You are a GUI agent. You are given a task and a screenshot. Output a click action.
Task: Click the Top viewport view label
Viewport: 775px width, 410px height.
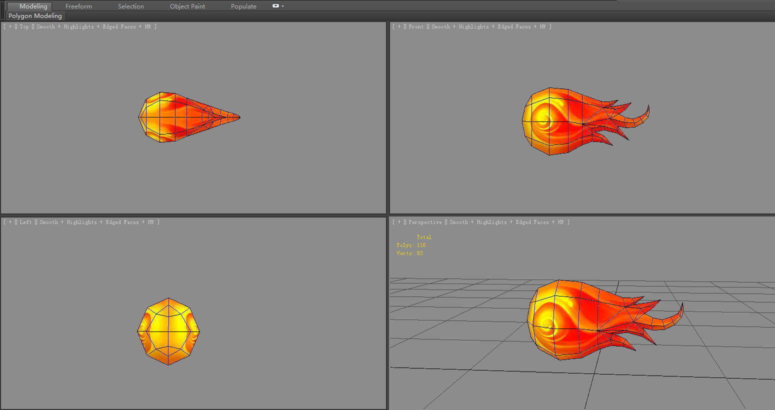pos(24,27)
